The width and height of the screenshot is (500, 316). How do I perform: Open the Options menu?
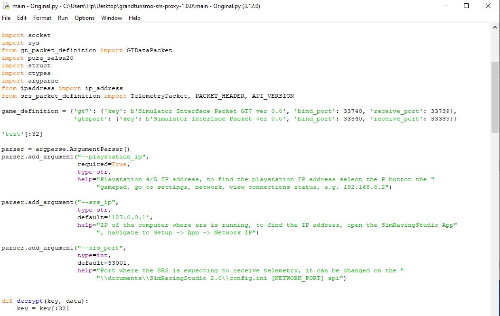pyautogui.click(x=85, y=18)
